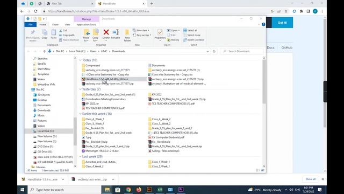Click the Explorer help question mark icon
The width and height of the screenshot is (344, 194).
tap(263, 24)
